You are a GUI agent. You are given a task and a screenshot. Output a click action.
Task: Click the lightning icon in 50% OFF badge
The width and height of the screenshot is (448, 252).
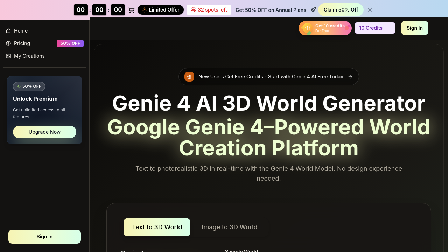[x=19, y=86]
